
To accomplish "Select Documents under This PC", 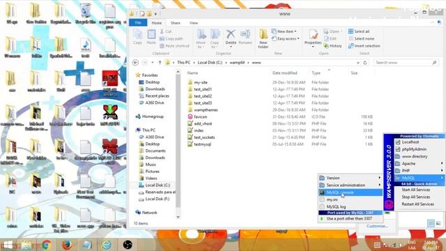I will pos(155,151).
